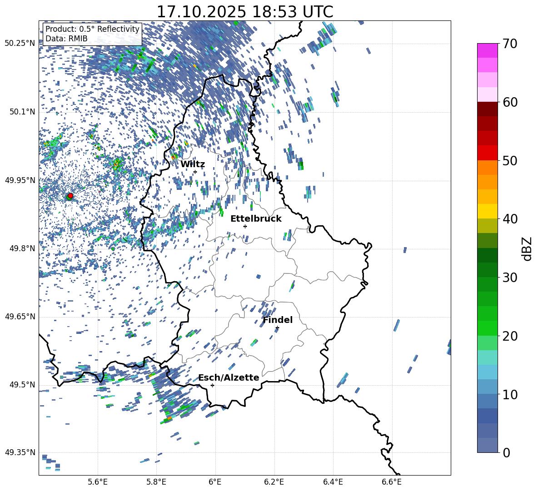Click the 5.6°E longitude label
538x491 pixels.
pos(98,482)
